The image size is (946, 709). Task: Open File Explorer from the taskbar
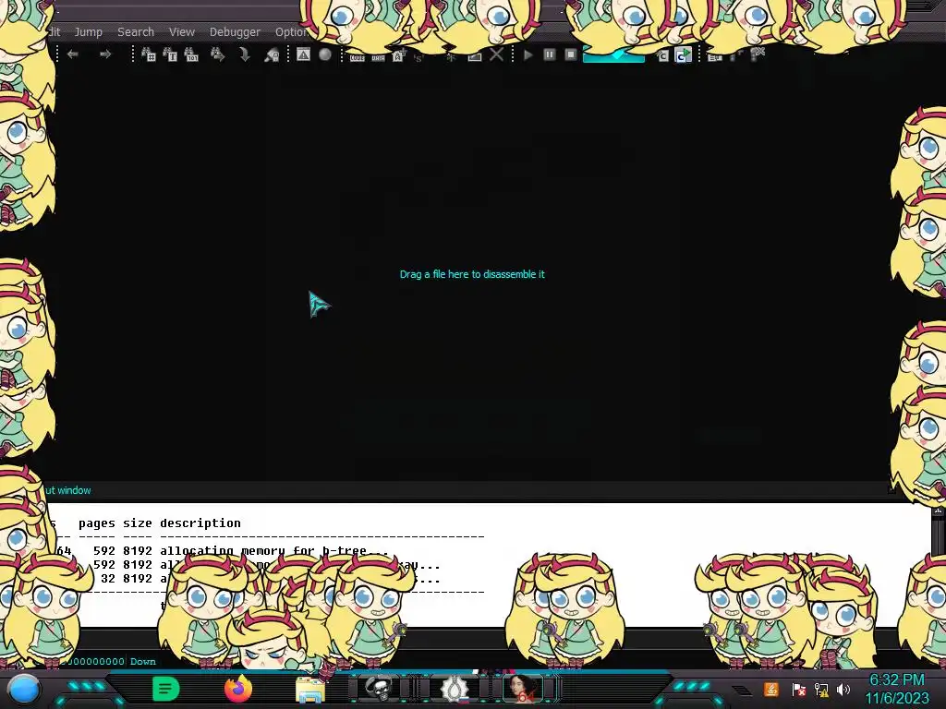tap(310, 690)
